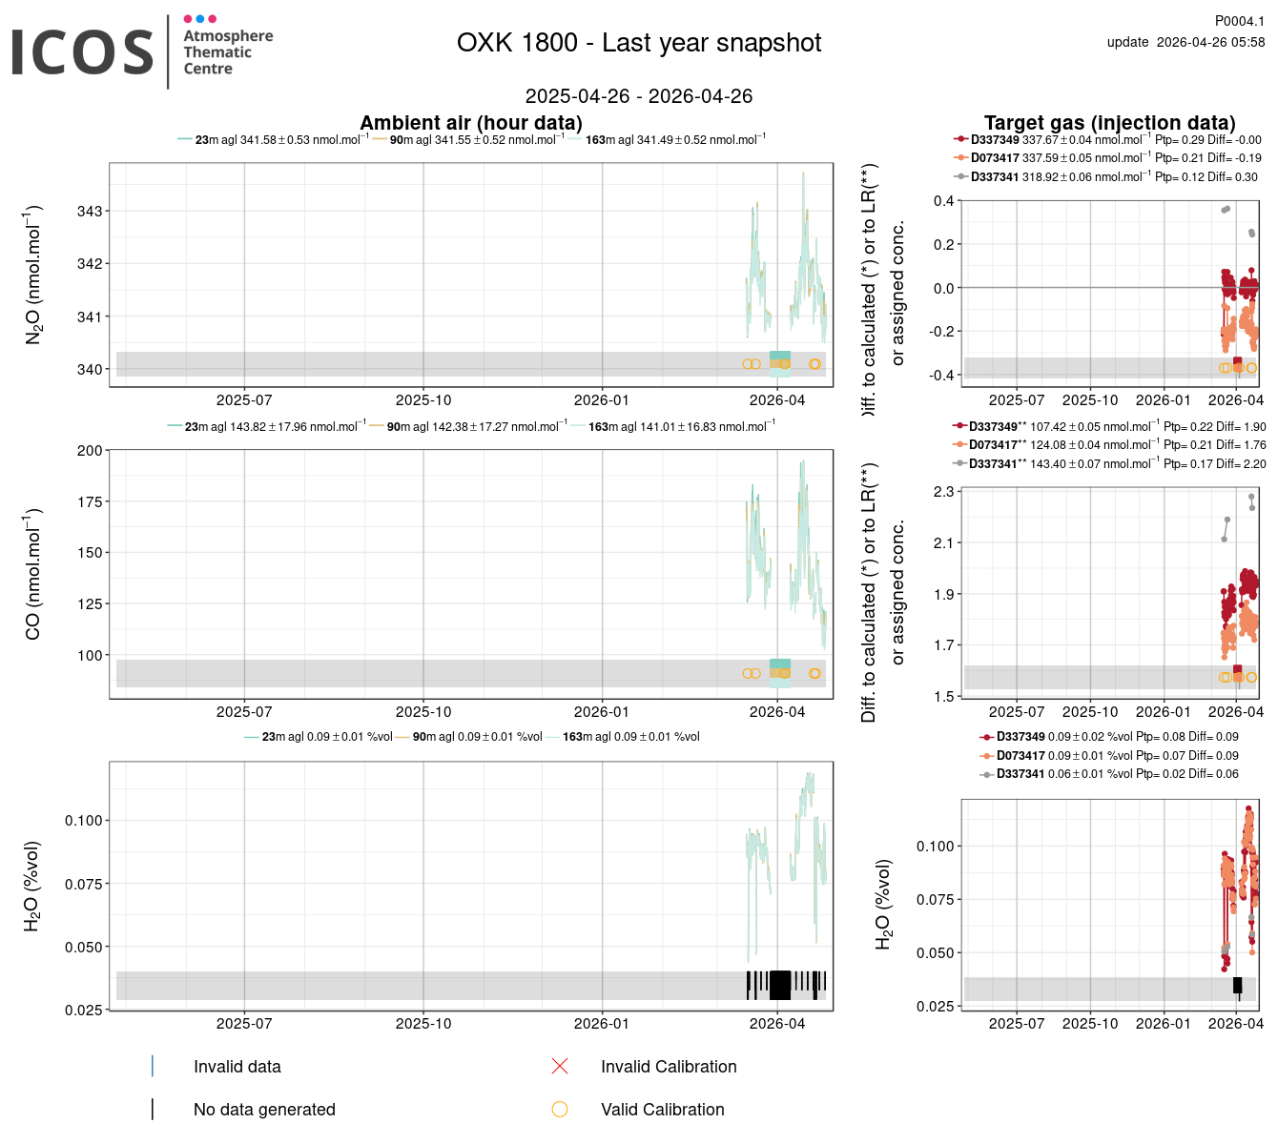Click the P0004.1 page identifier
The height and width of the screenshot is (1144, 1278).
pyautogui.click(x=1239, y=21)
